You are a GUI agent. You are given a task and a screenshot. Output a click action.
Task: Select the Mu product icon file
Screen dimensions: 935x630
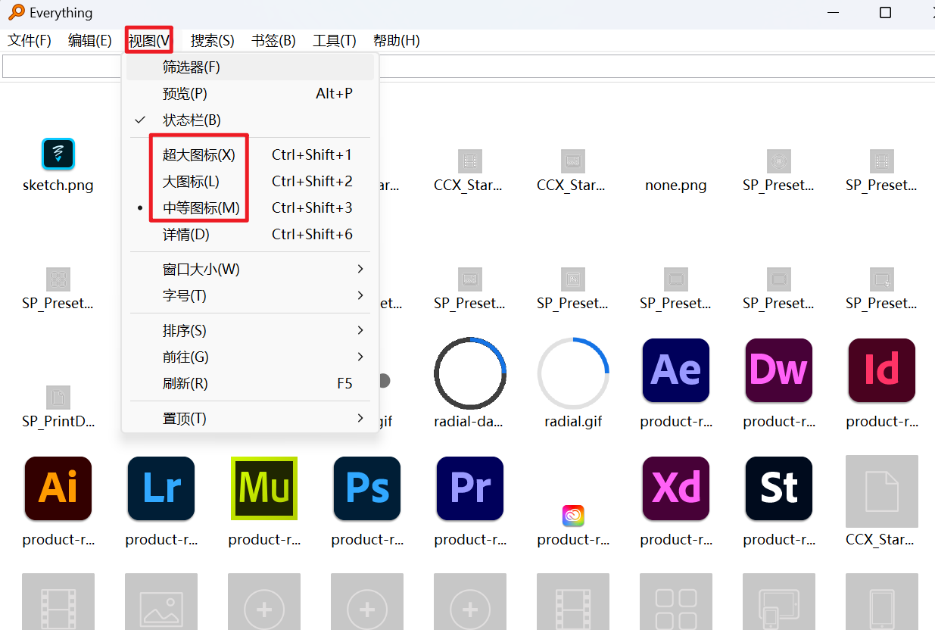[264, 488]
